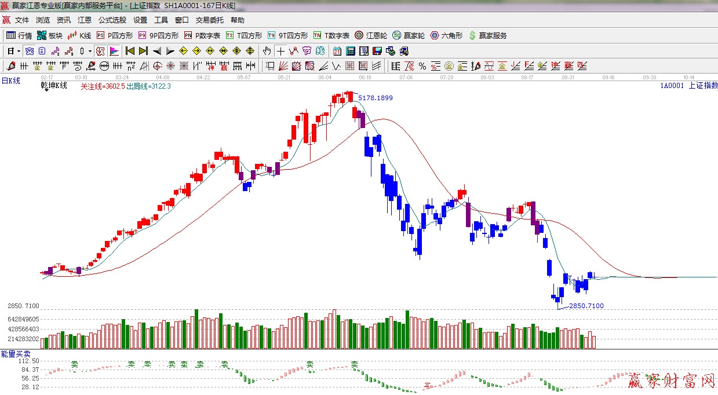Open the 六角形 hexagon tool
This screenshot has height=395, width=718.
446,35
